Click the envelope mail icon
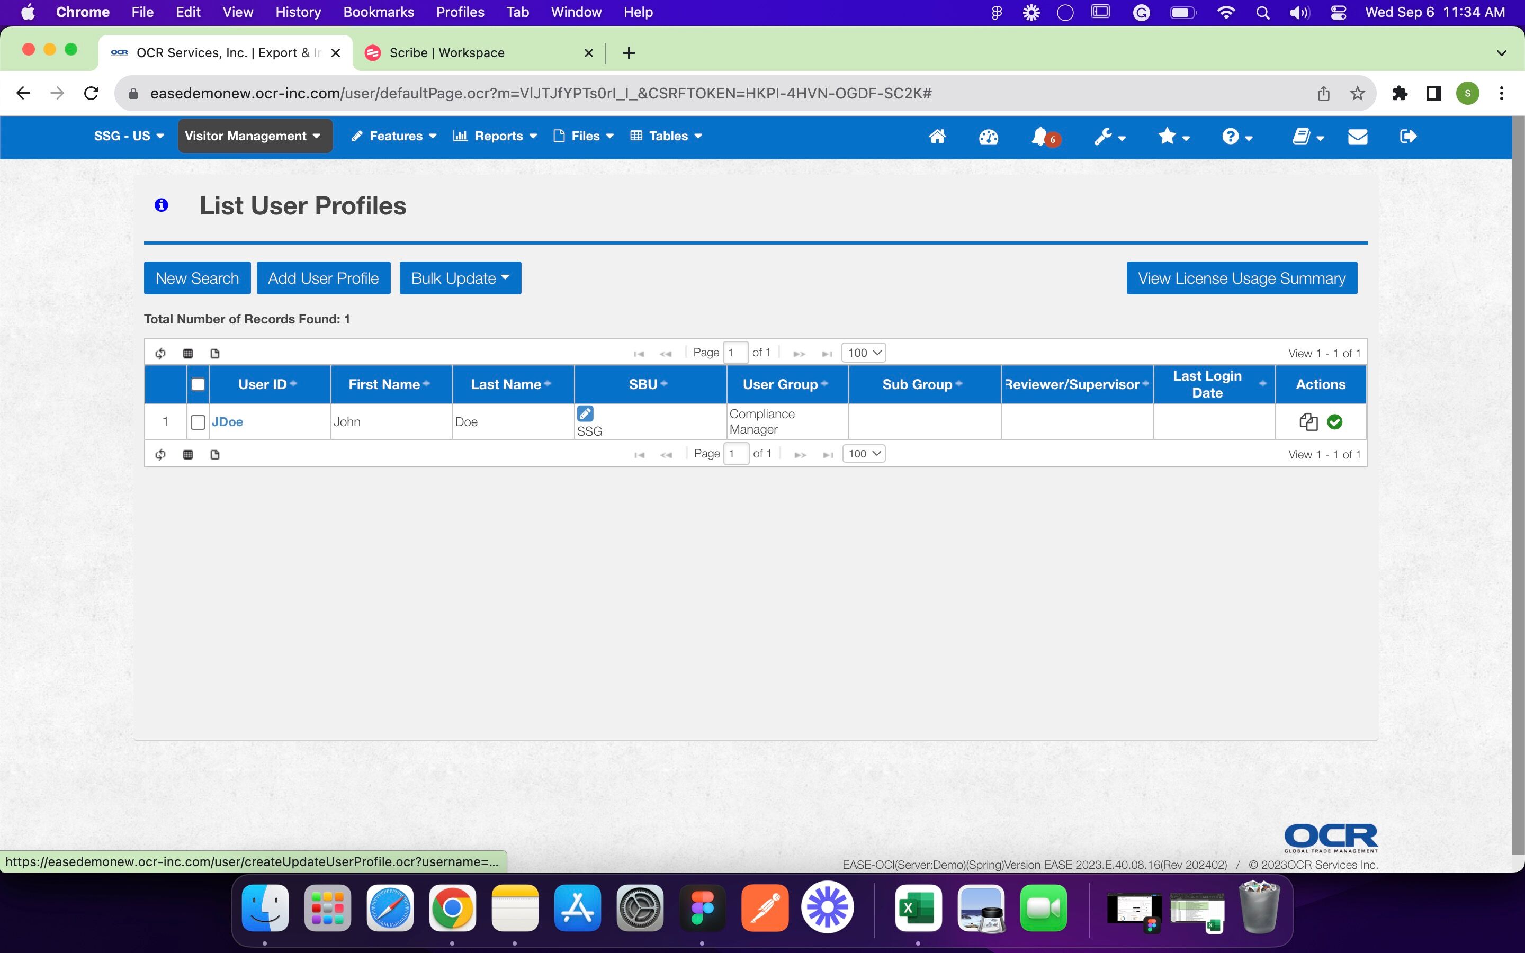This screenshot has width=1525, height=953. click(x=1357, y=136)
